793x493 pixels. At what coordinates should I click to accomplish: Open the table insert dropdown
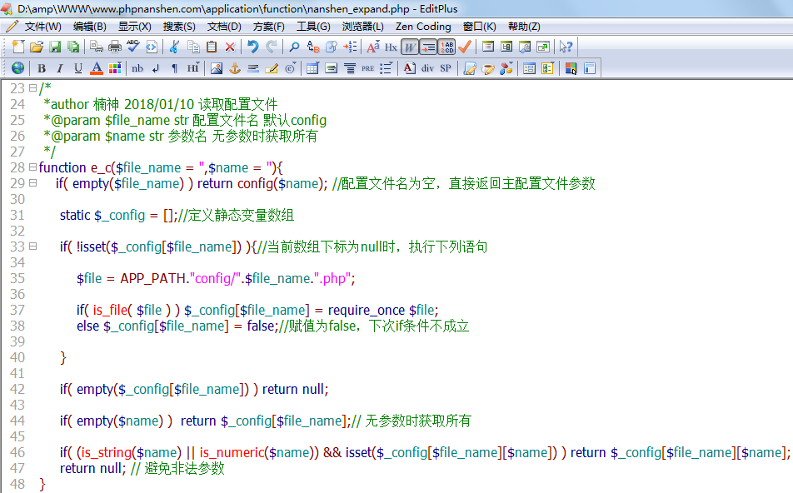pyautogui.click(x=312, y=68)
